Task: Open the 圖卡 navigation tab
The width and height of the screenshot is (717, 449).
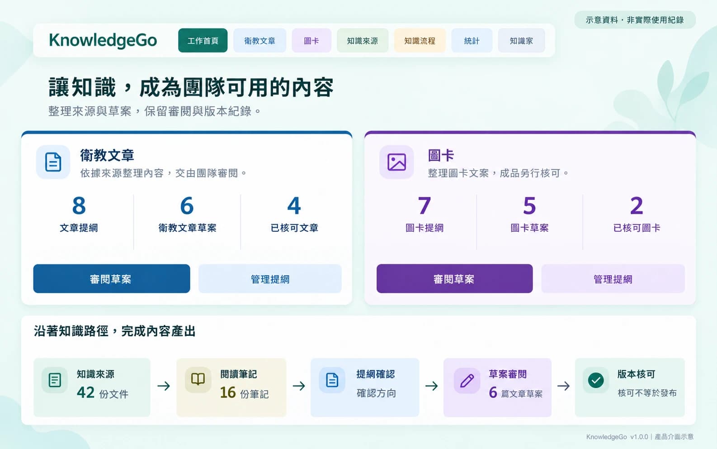Action: tap(311, 41)
